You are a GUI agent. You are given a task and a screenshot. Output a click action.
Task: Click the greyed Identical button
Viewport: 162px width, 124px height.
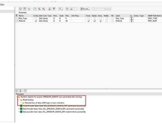point(106,9)
